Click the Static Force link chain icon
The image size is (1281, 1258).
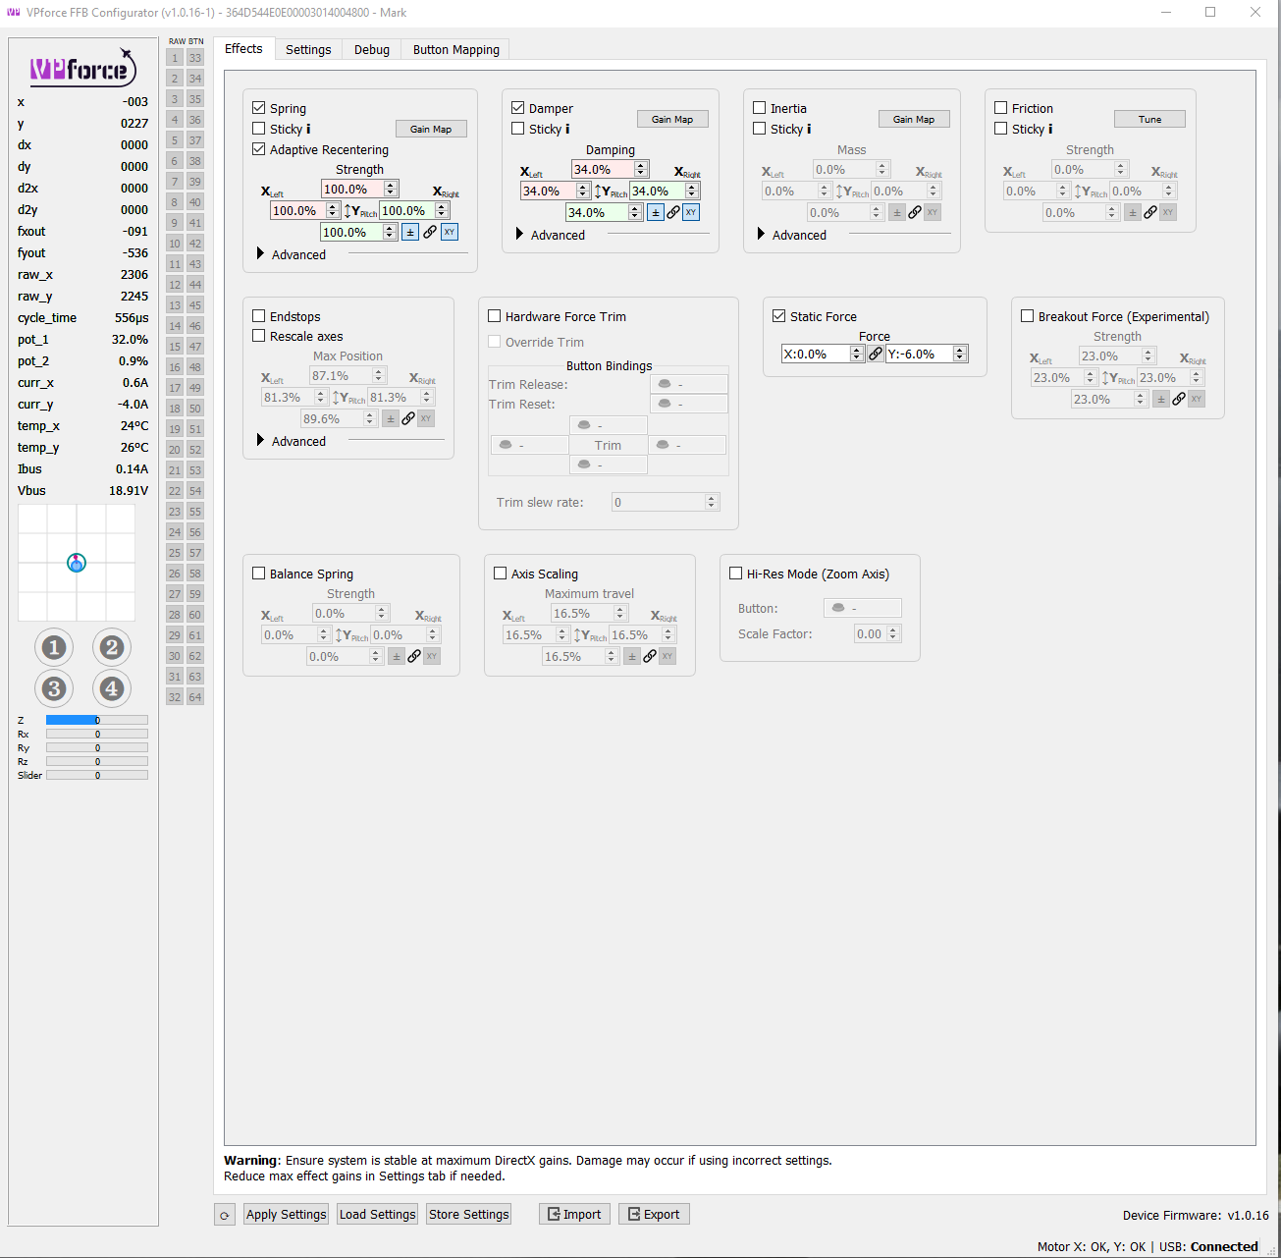point(876,355)
